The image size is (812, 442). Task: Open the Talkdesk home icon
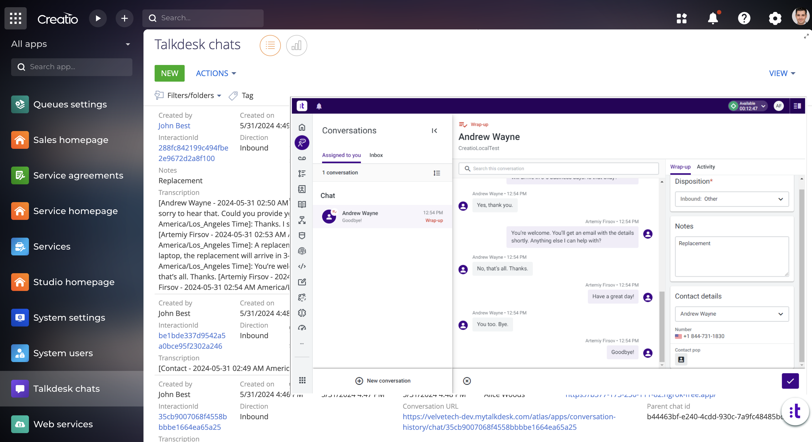tap(302, 127)
